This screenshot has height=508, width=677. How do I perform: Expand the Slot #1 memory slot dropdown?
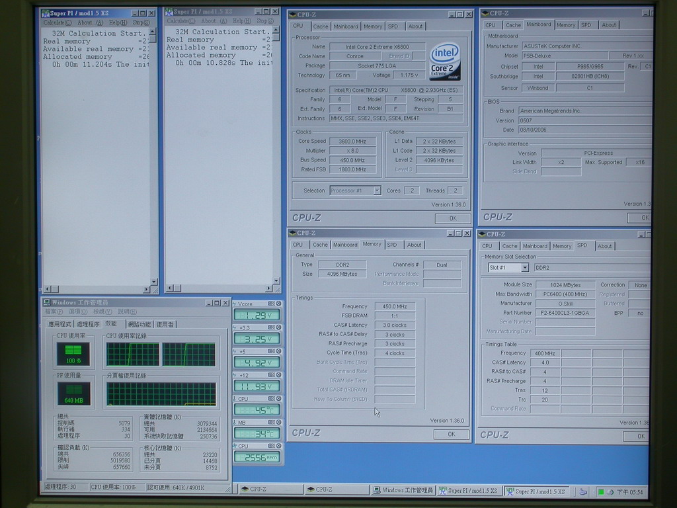pos(524,268)
